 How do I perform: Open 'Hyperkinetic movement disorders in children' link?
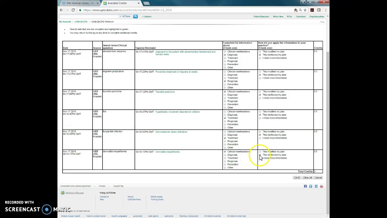click(177, 112)
